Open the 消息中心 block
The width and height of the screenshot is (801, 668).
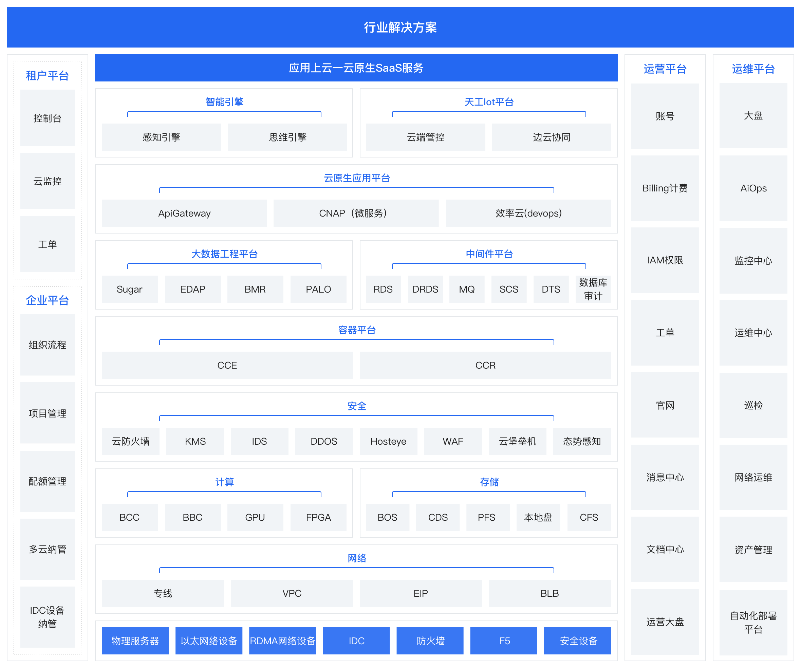(x=665, y=477)
